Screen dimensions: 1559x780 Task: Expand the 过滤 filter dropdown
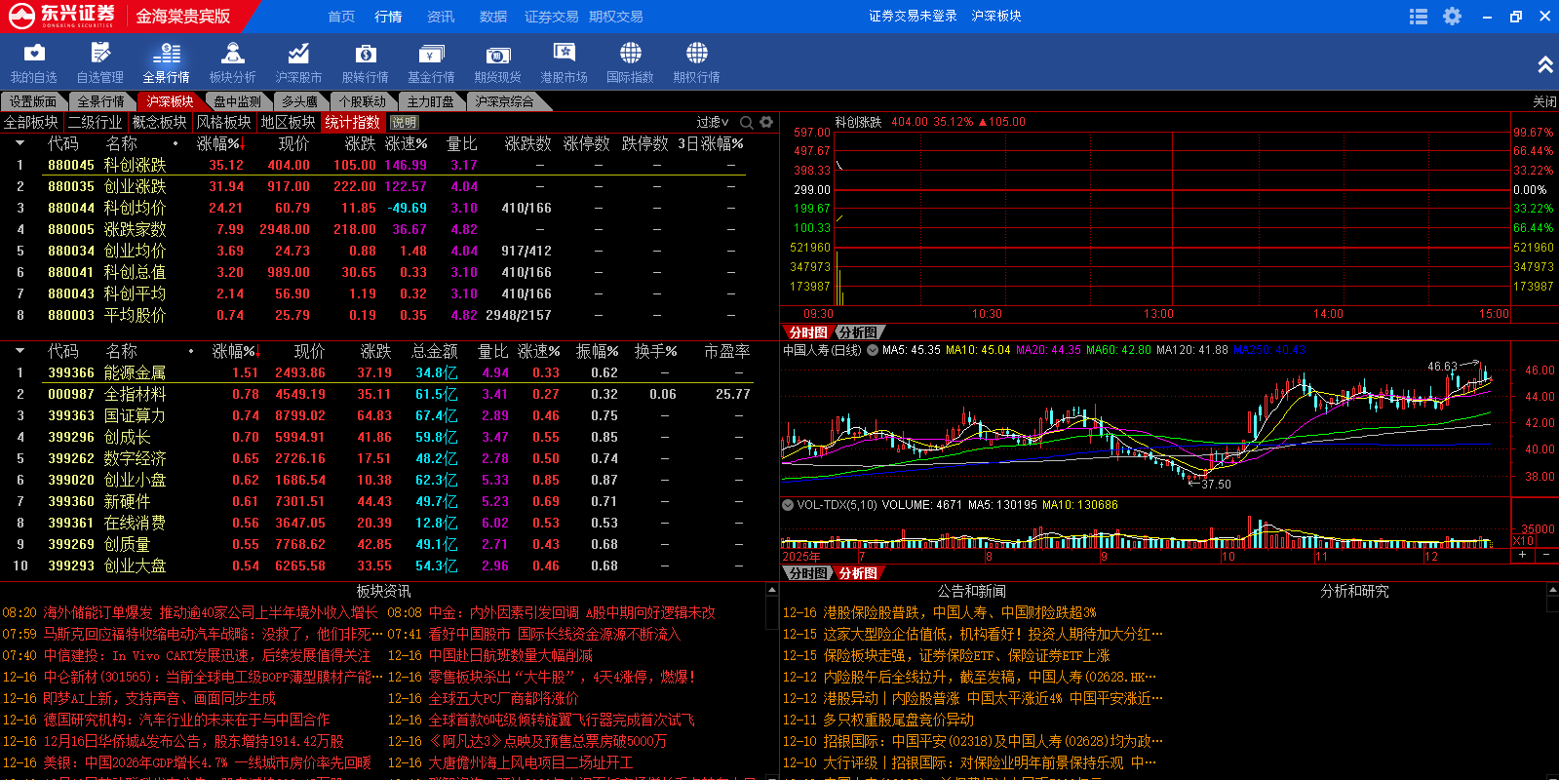[713, 122]
